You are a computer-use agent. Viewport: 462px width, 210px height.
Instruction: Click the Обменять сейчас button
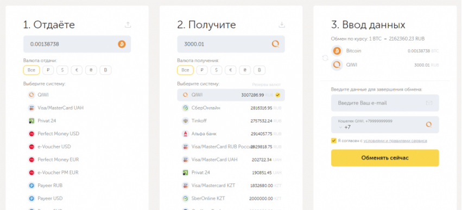(385, 158)
